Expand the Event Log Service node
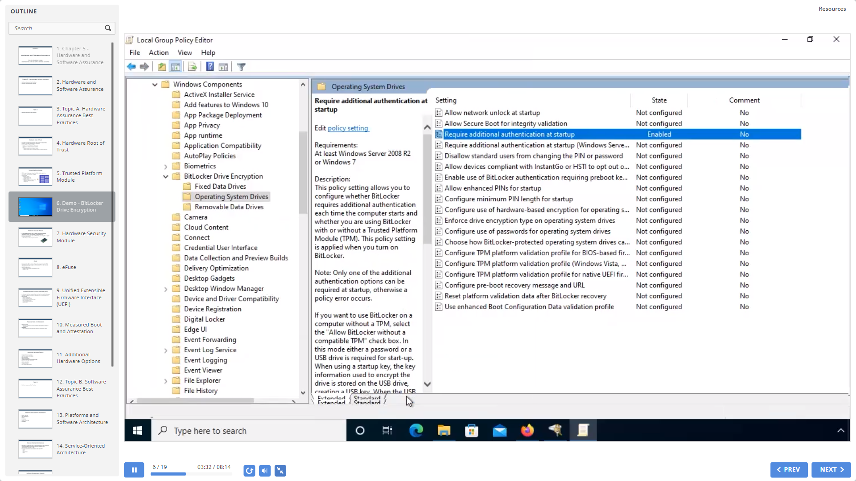 tap(165, 351)
